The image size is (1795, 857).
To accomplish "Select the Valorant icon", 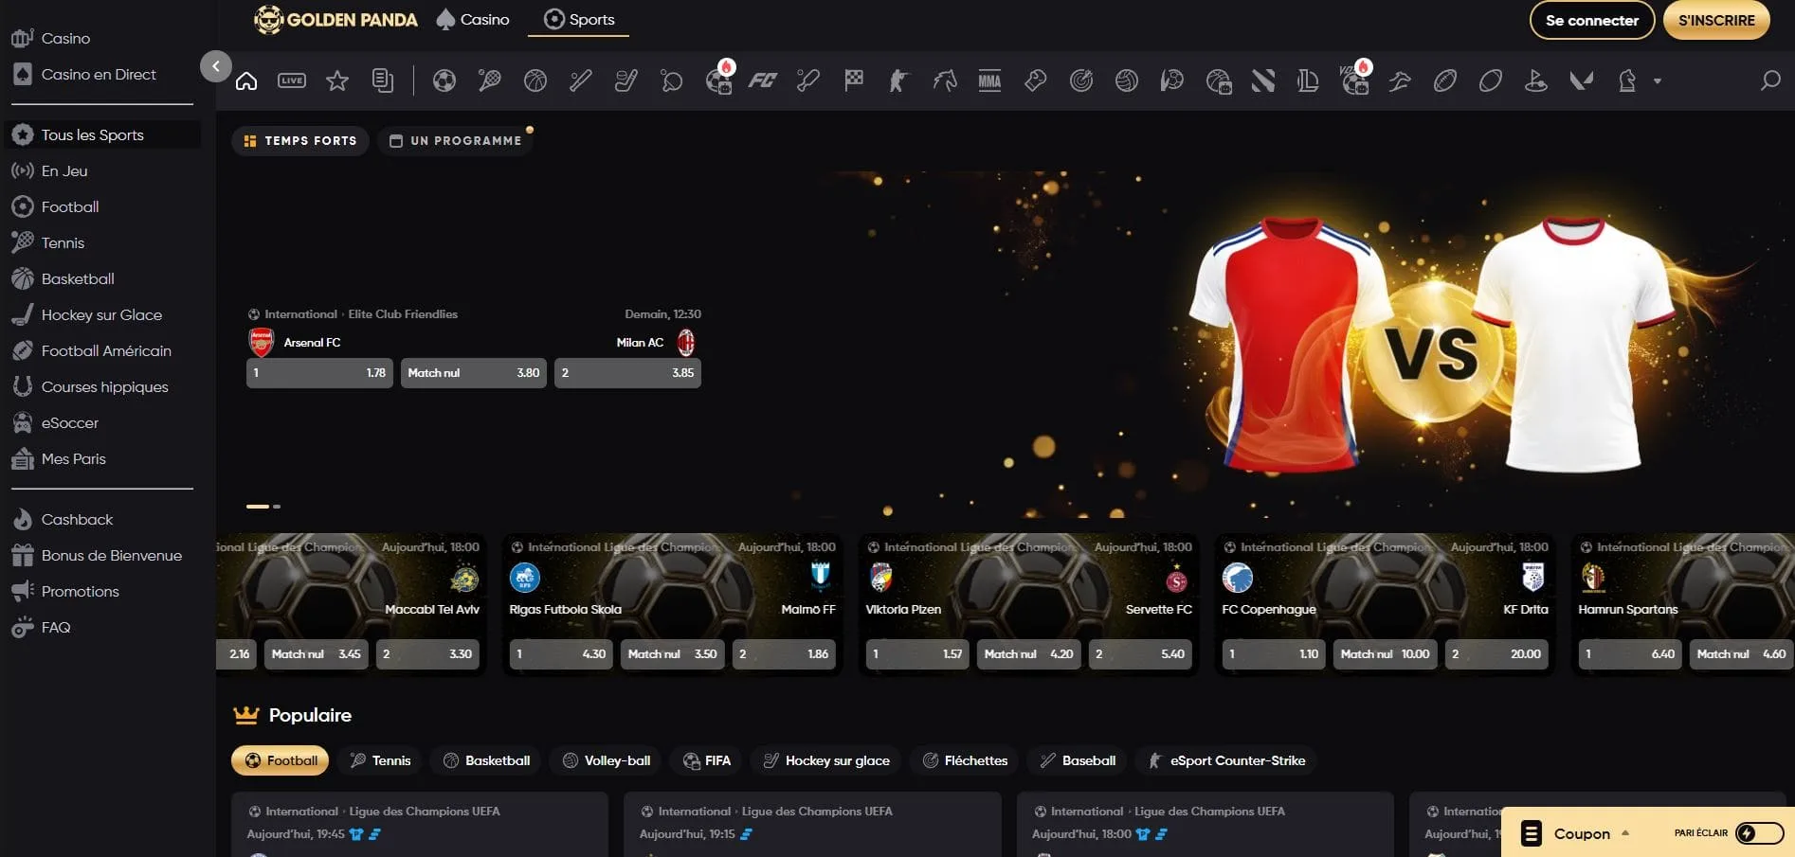I will (1582, 81).
